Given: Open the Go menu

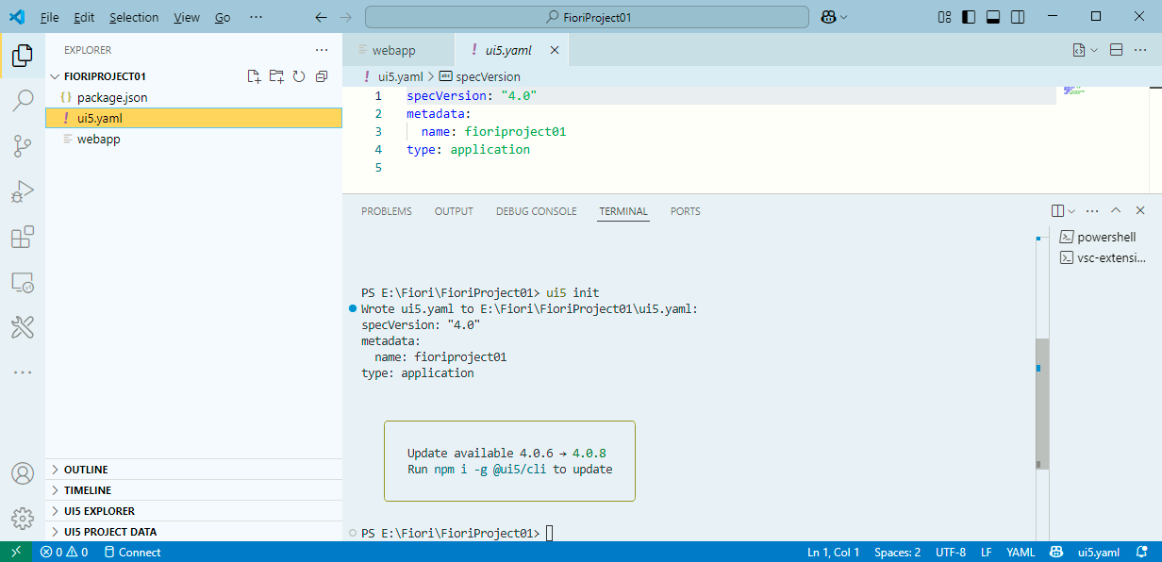Looking at the screenshot, I should (x=223, y=17).
